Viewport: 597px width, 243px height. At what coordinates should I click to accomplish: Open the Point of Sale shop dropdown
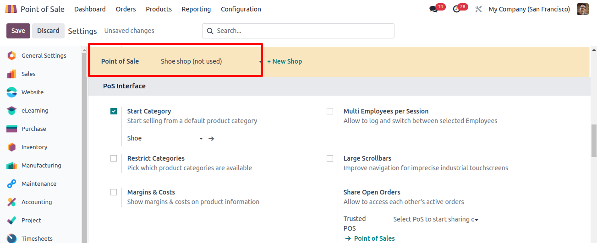(x=211, y=61)
